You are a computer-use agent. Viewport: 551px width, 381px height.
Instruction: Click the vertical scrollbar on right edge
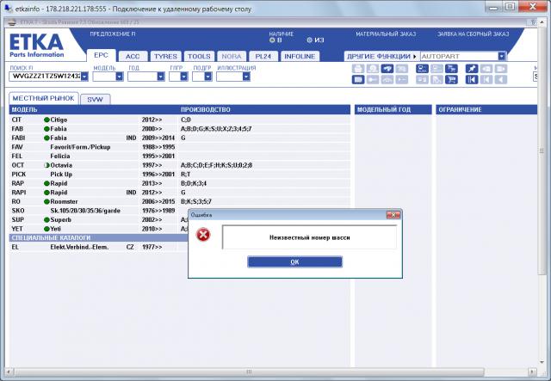[x=545, y=215]
